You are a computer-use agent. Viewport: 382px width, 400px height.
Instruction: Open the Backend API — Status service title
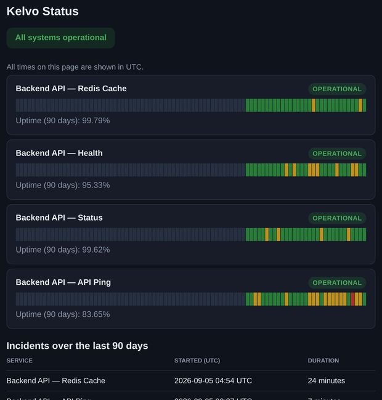click(59, 218)
